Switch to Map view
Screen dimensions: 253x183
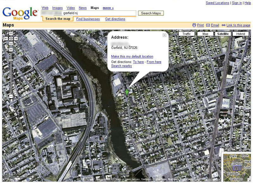tap(205, 34)
